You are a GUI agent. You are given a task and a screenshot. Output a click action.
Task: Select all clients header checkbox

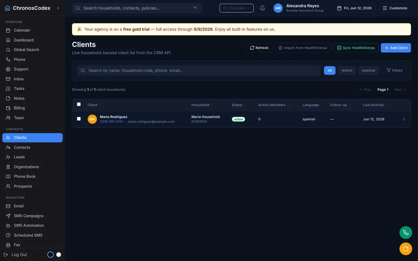pyautogui.click(x=79, y=104)
